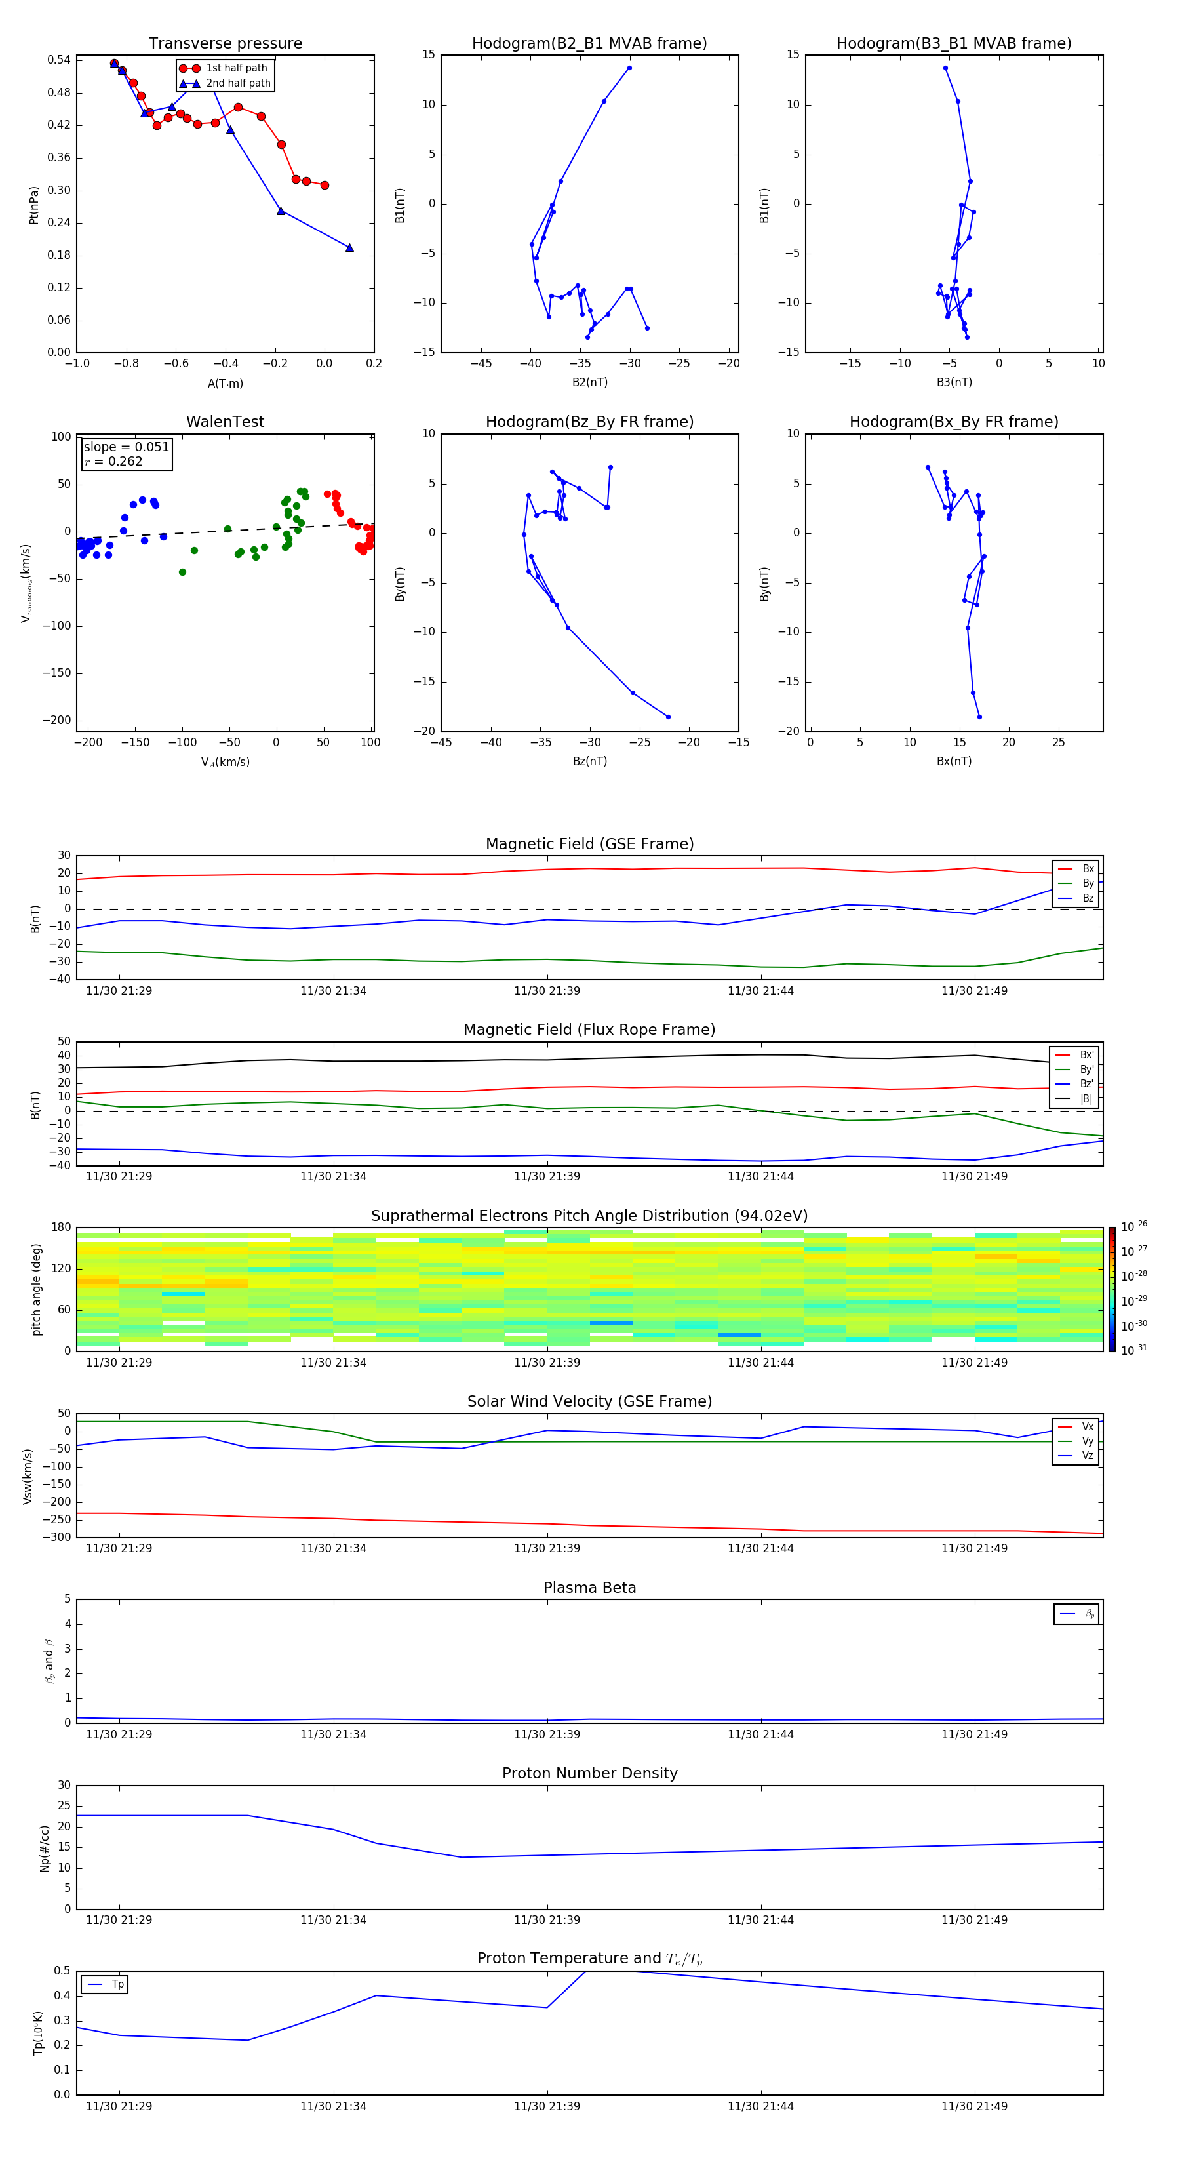Click the 'Proton Number Density' title
Viewport: 1180px width, 2164px height.
coord(589,1773)
